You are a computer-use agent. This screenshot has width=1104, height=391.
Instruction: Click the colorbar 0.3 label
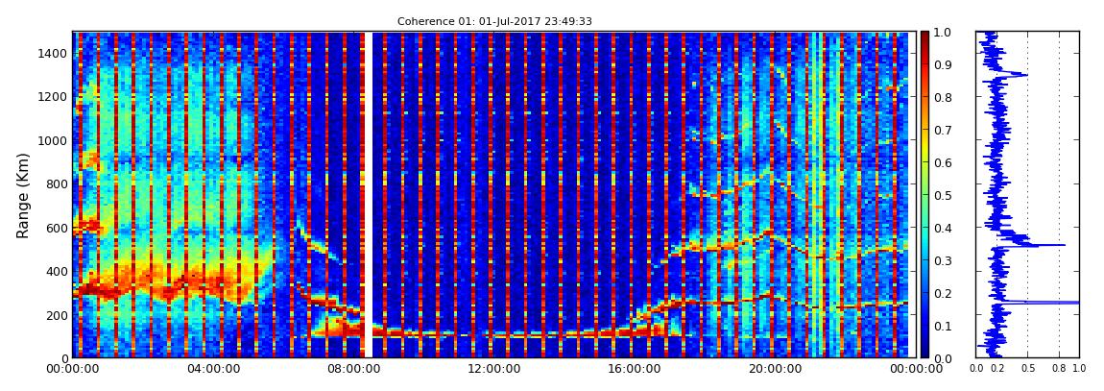pyautogui.click(x=943, y=260)
